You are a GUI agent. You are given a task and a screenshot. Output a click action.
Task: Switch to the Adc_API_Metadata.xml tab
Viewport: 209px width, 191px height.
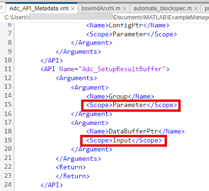click(39, 8)
